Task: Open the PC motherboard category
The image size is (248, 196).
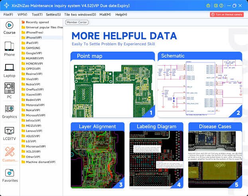Action: coord(10,91)
